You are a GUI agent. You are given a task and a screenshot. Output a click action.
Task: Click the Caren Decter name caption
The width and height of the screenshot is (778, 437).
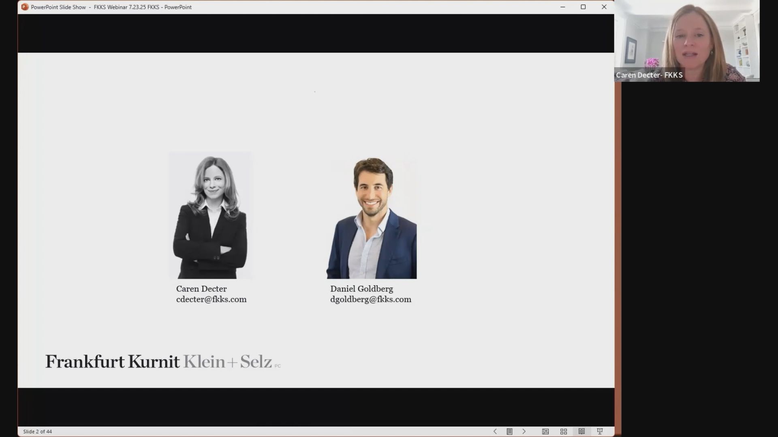click(x=201, y=289)
